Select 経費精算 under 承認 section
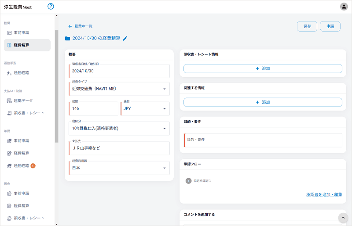This screenshot has width=352, height=226. click(x=21, y=153)
